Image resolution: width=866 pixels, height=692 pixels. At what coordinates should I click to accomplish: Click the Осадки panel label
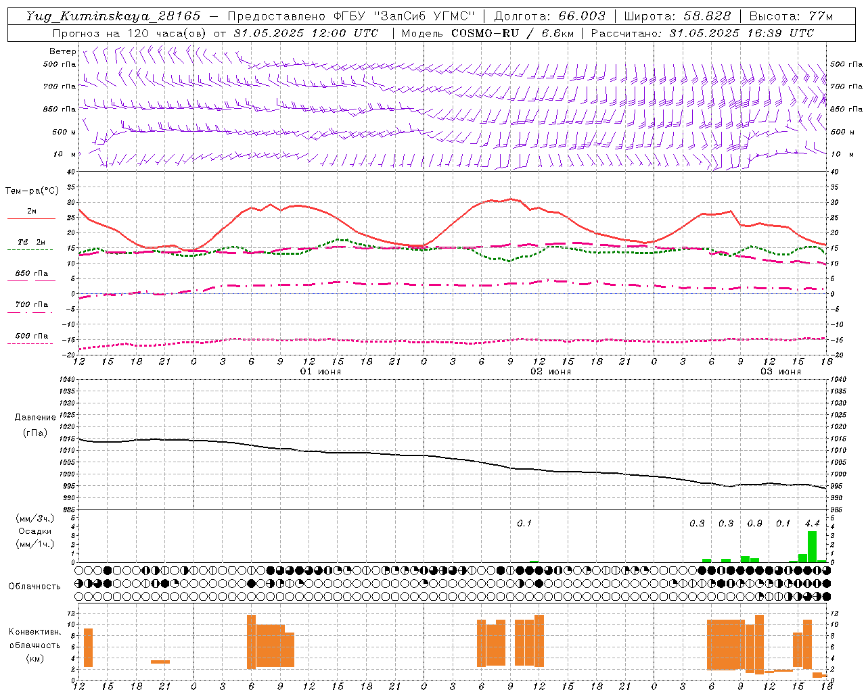pyautogui.click(x=35, y=531)
